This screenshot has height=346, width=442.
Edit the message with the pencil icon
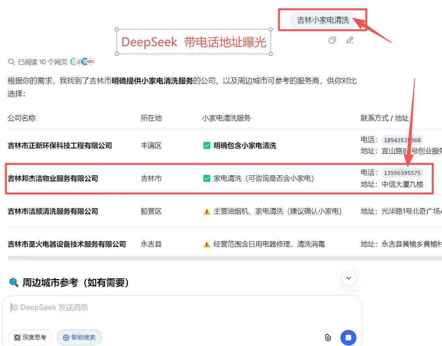(x=350, y=40)
